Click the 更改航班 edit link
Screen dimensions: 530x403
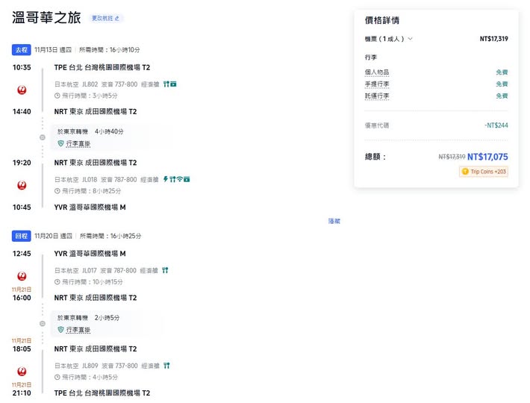(105, 18)
